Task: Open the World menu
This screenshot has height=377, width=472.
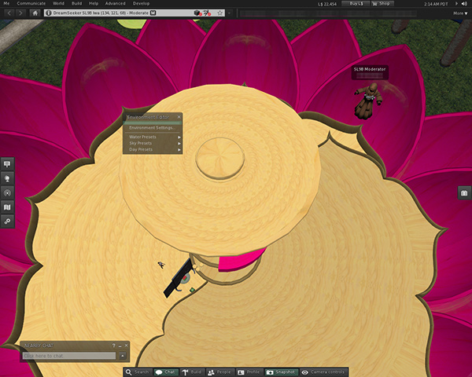Action: 58,3
